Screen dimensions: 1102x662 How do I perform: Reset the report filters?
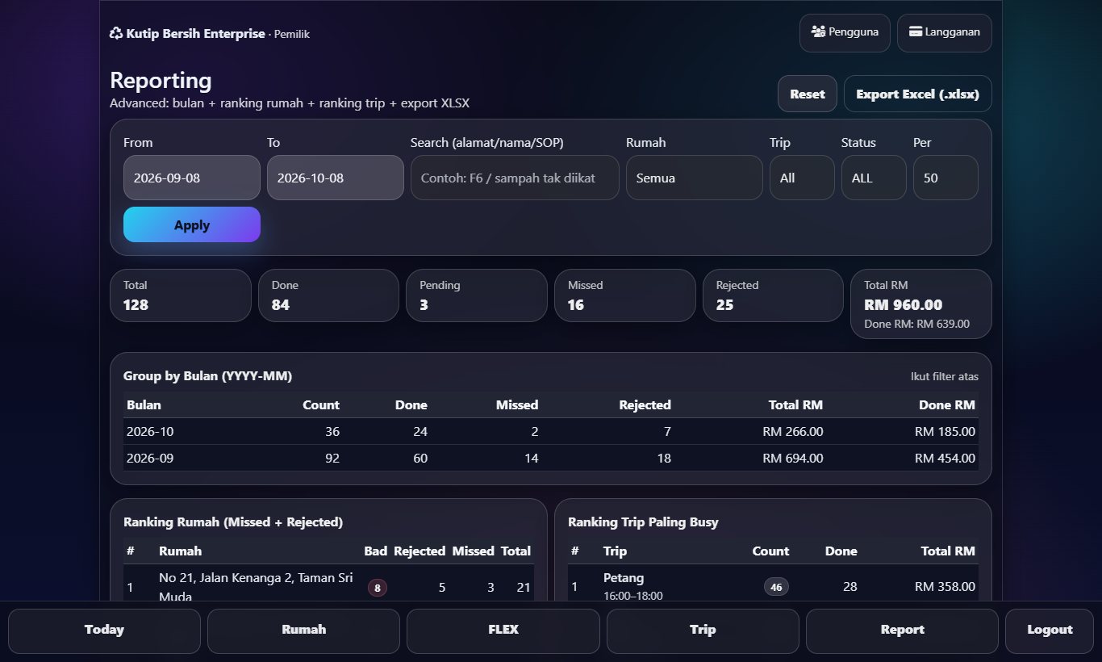tap(808, 94)
